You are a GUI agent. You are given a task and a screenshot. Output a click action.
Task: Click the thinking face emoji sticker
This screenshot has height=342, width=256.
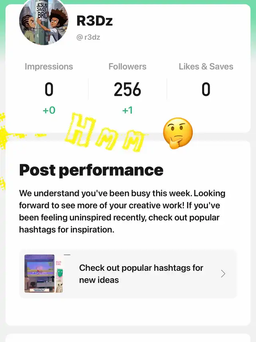178,133
